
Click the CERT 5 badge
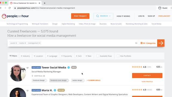coord(74,67)
